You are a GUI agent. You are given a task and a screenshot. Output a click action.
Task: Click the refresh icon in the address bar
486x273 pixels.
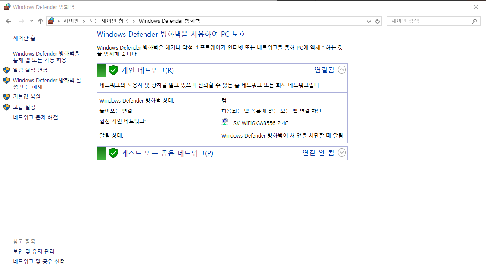pyautogui.click(x=377, y=21)
